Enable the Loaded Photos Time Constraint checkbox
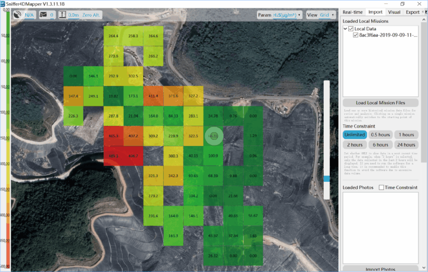428x272 pixels. (381, 187)
